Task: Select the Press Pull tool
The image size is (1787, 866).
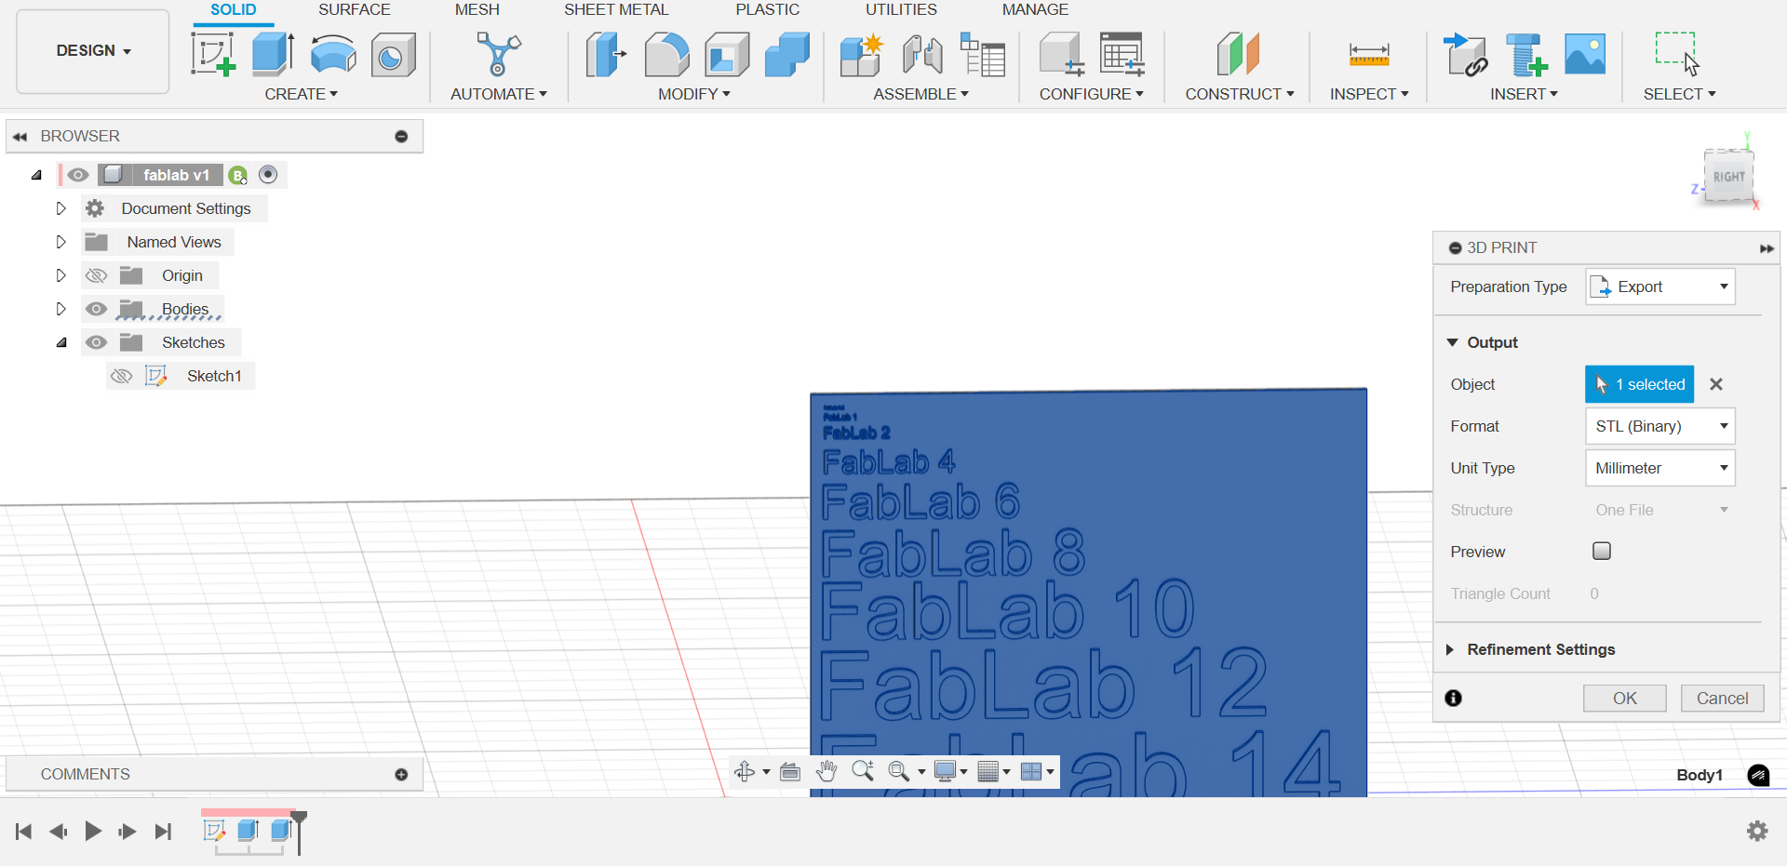Action: [606, 54]
